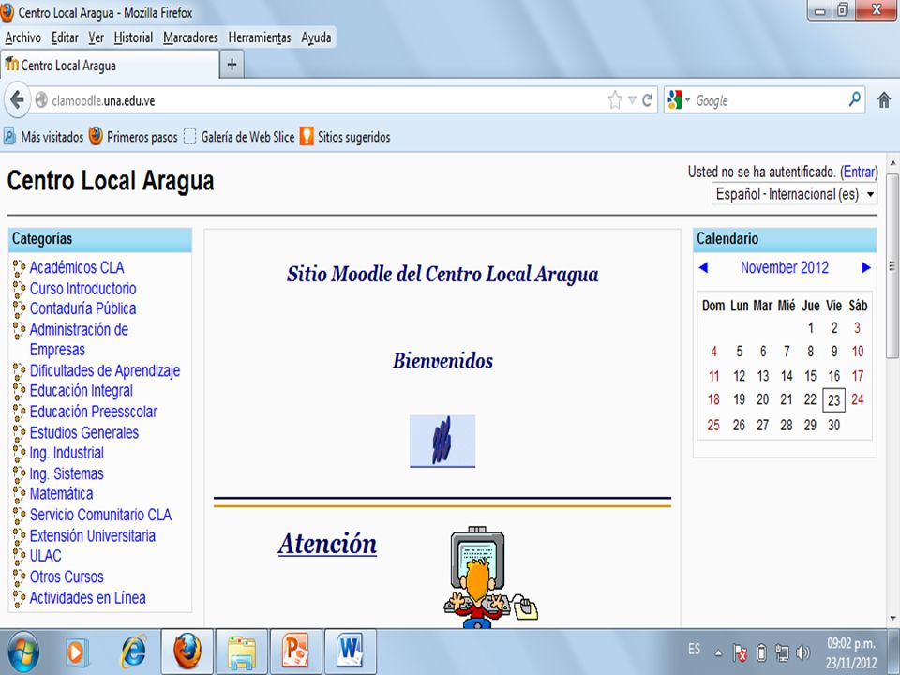Open the ULAC category
900x675 pixels.
click(46, 556)
